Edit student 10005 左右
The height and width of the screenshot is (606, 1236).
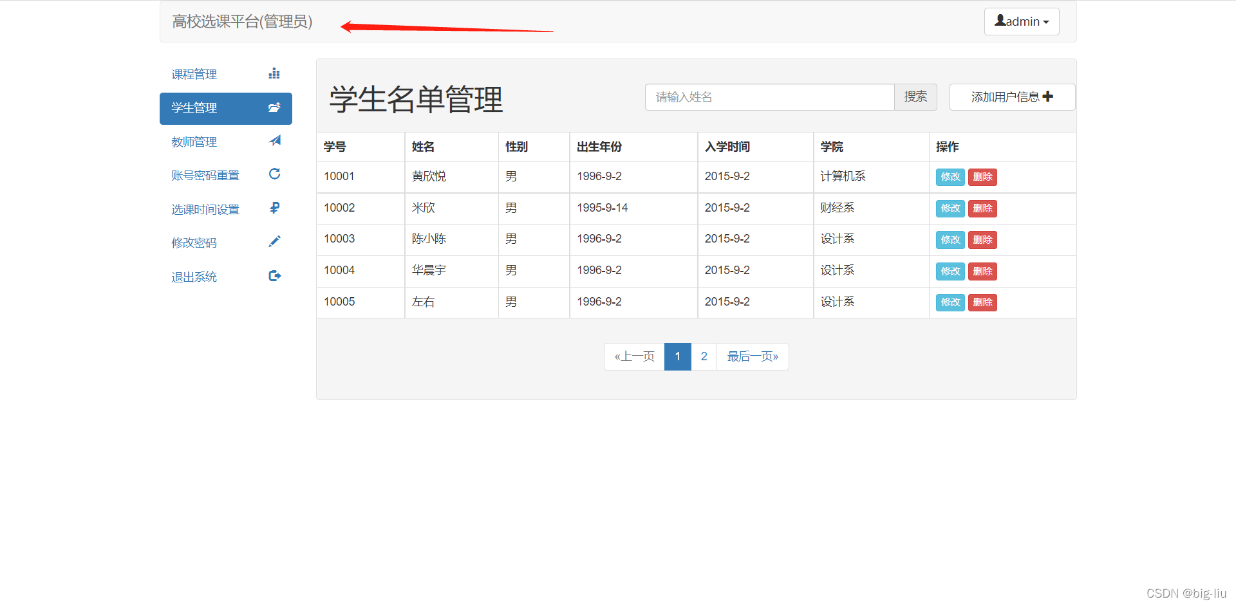tap(950, 302)
